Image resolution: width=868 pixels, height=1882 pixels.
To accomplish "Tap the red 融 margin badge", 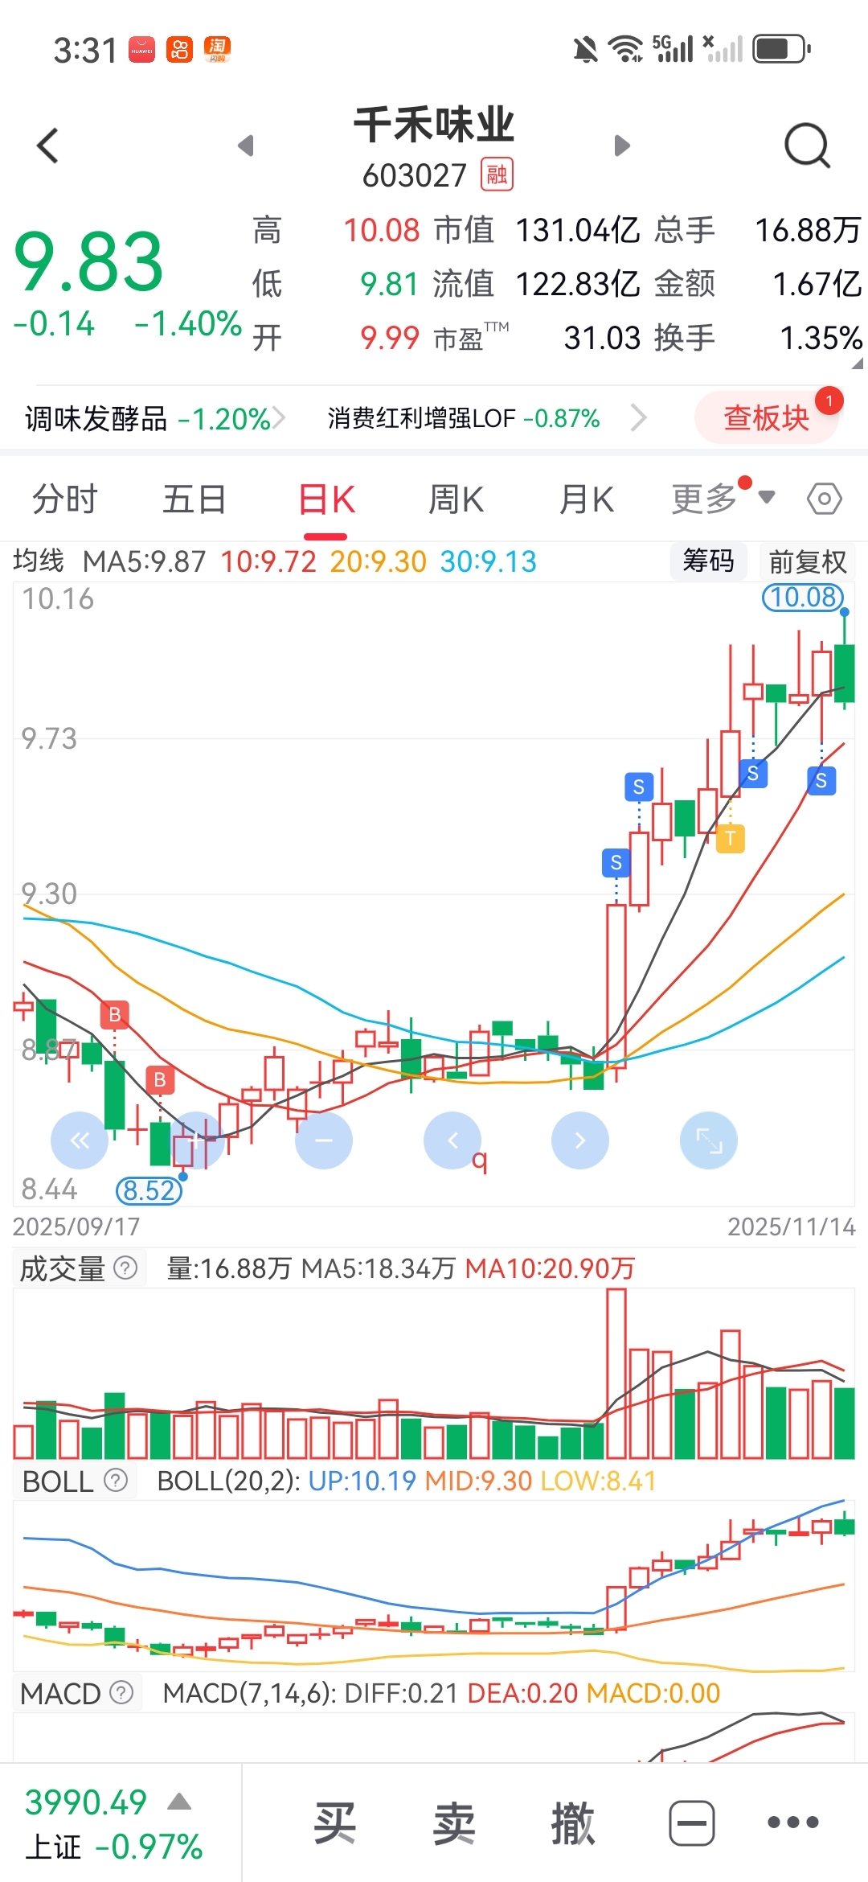I will (x=497, y=175).
